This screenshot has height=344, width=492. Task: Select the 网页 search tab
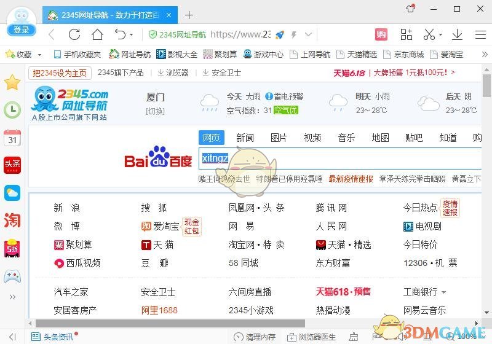(x=211, y=138)
